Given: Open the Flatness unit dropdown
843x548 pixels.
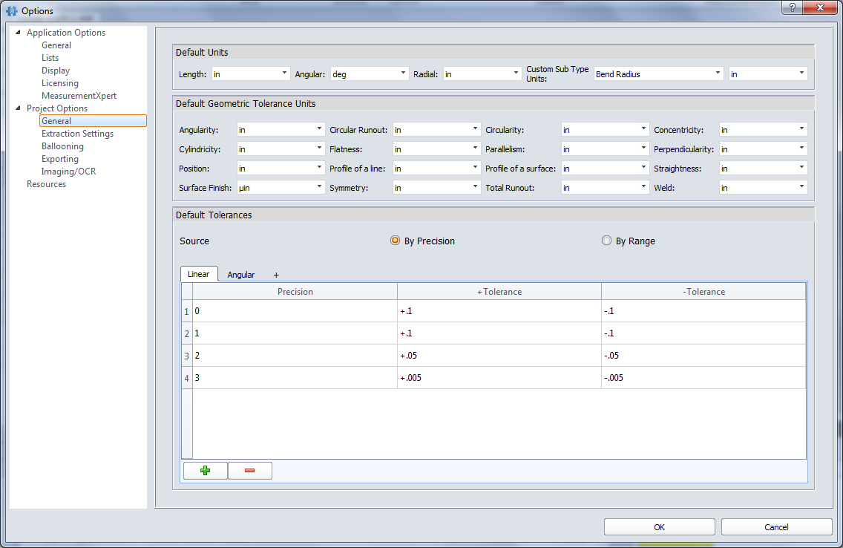Looking at the screenshot, I should (x=436, y=149).
